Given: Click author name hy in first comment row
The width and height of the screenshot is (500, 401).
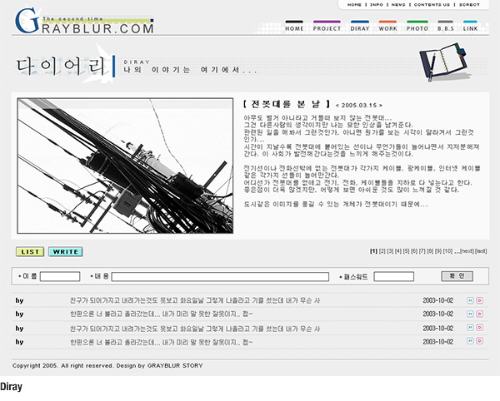Looking at the screenshot, I should coord(19,300).
